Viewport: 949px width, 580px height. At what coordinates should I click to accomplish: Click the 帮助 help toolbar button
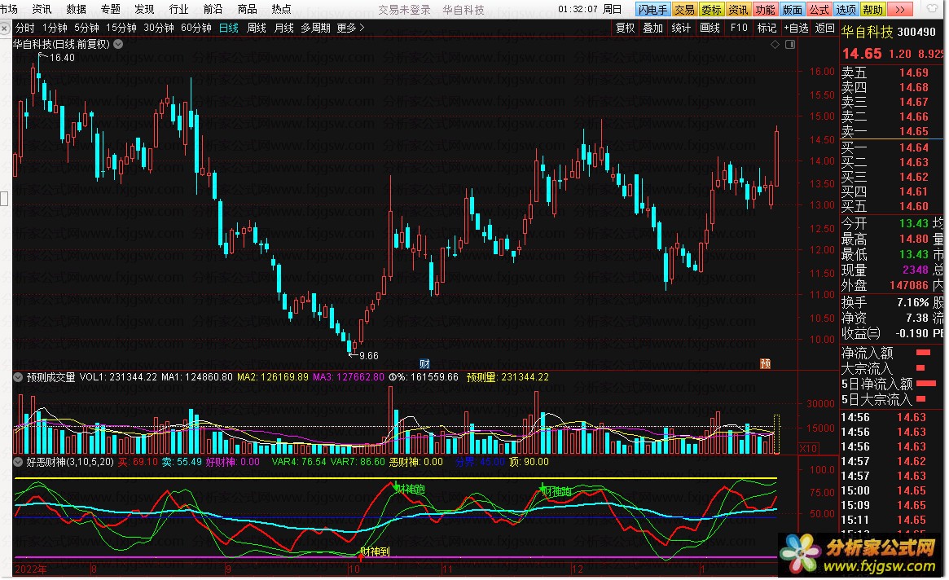tap(872, 9)
